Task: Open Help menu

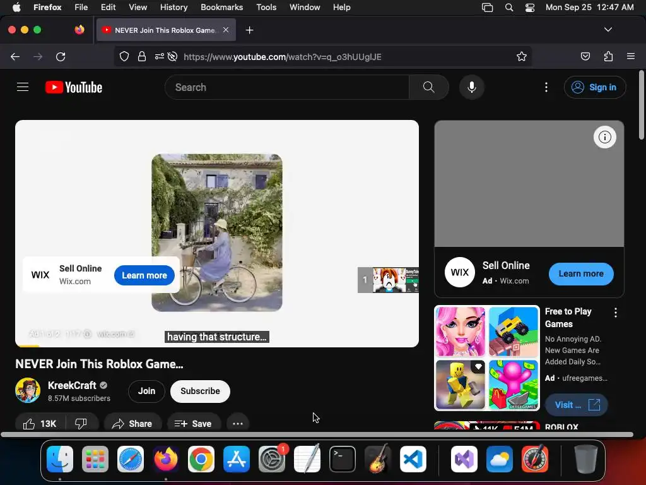Action: tap(341, 7)
